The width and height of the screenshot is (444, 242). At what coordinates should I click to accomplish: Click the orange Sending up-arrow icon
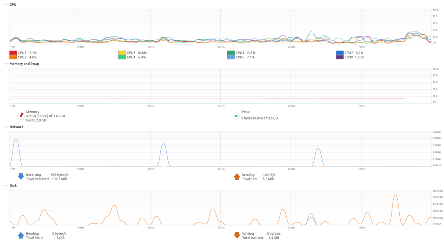coord(237,176)
